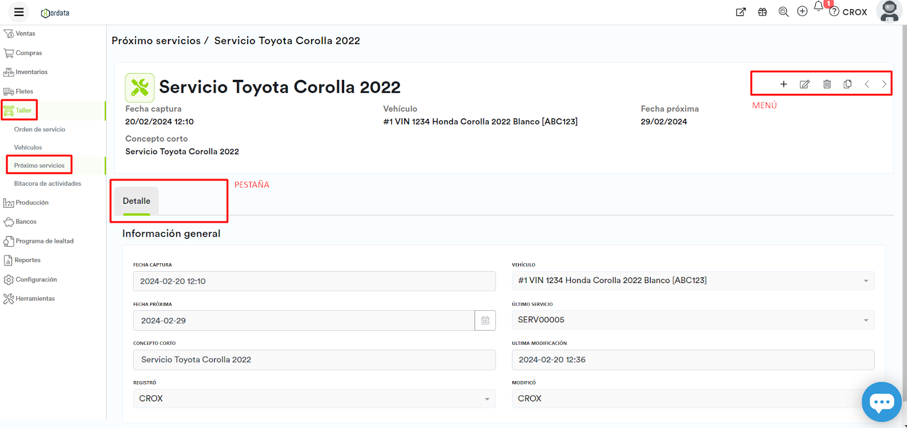Expand the Vehículo dropdown
Viewport: 907px width, 428px height.
tap(866, 281)
